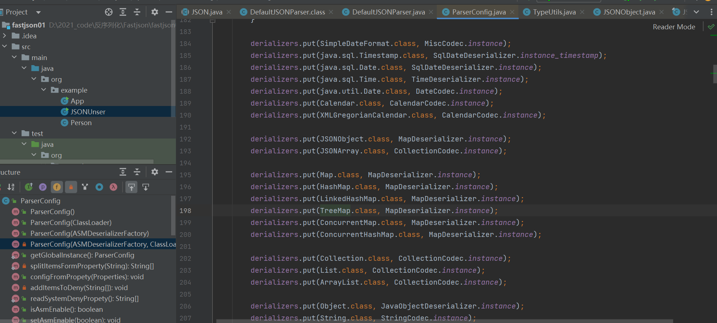
Task: Show the hidden editor tabs list
Action: [696, 12]
